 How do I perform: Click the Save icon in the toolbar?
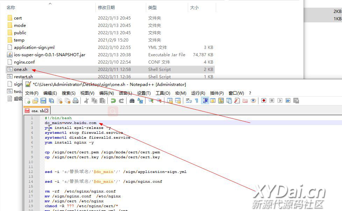pyautogui.click(x=43, y=101)
